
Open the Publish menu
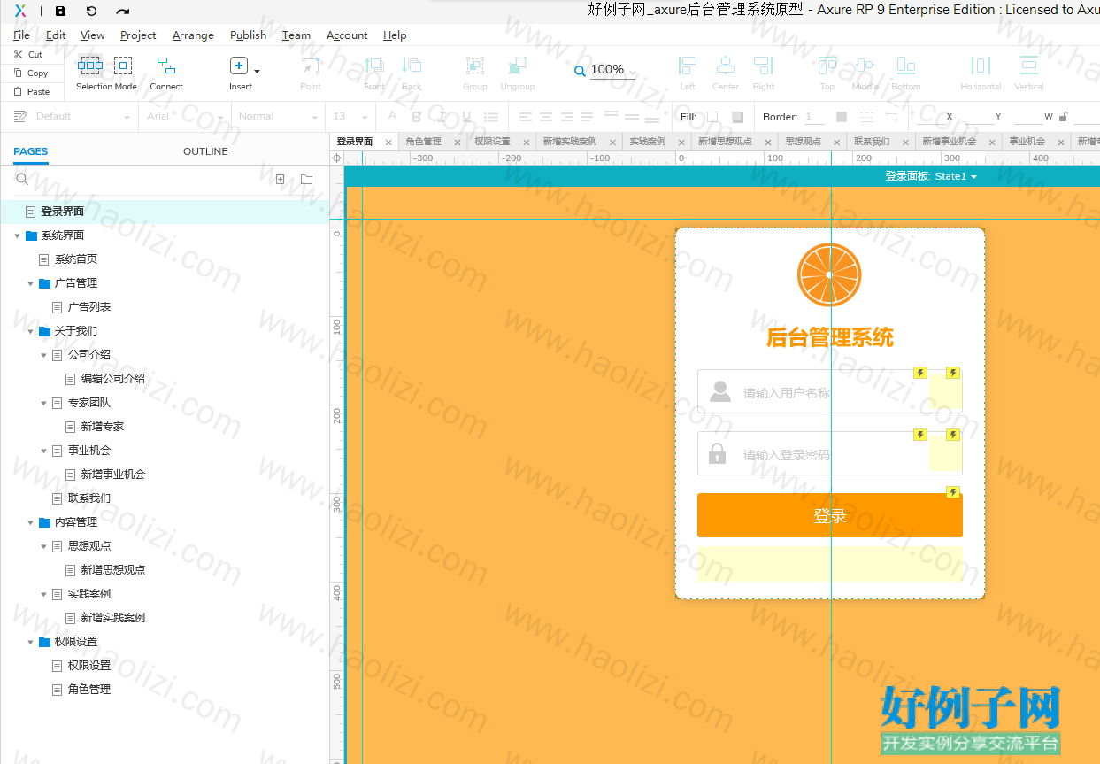point(248,35)
